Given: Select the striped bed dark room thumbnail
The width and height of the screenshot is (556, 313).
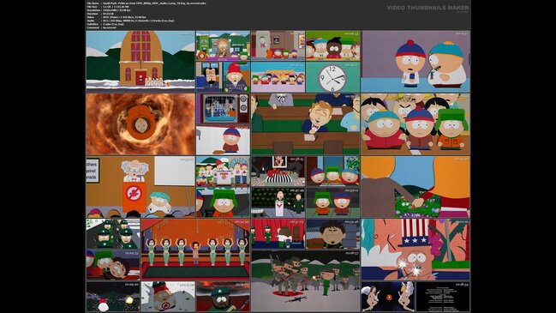Looking at the screenshot, I should (x=278, y=172).
